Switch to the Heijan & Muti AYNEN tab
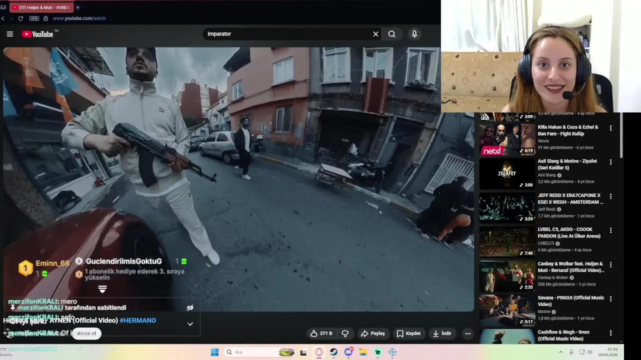This screenshot has height=360, width=641. pyautogui.click(x=41, y=7)
